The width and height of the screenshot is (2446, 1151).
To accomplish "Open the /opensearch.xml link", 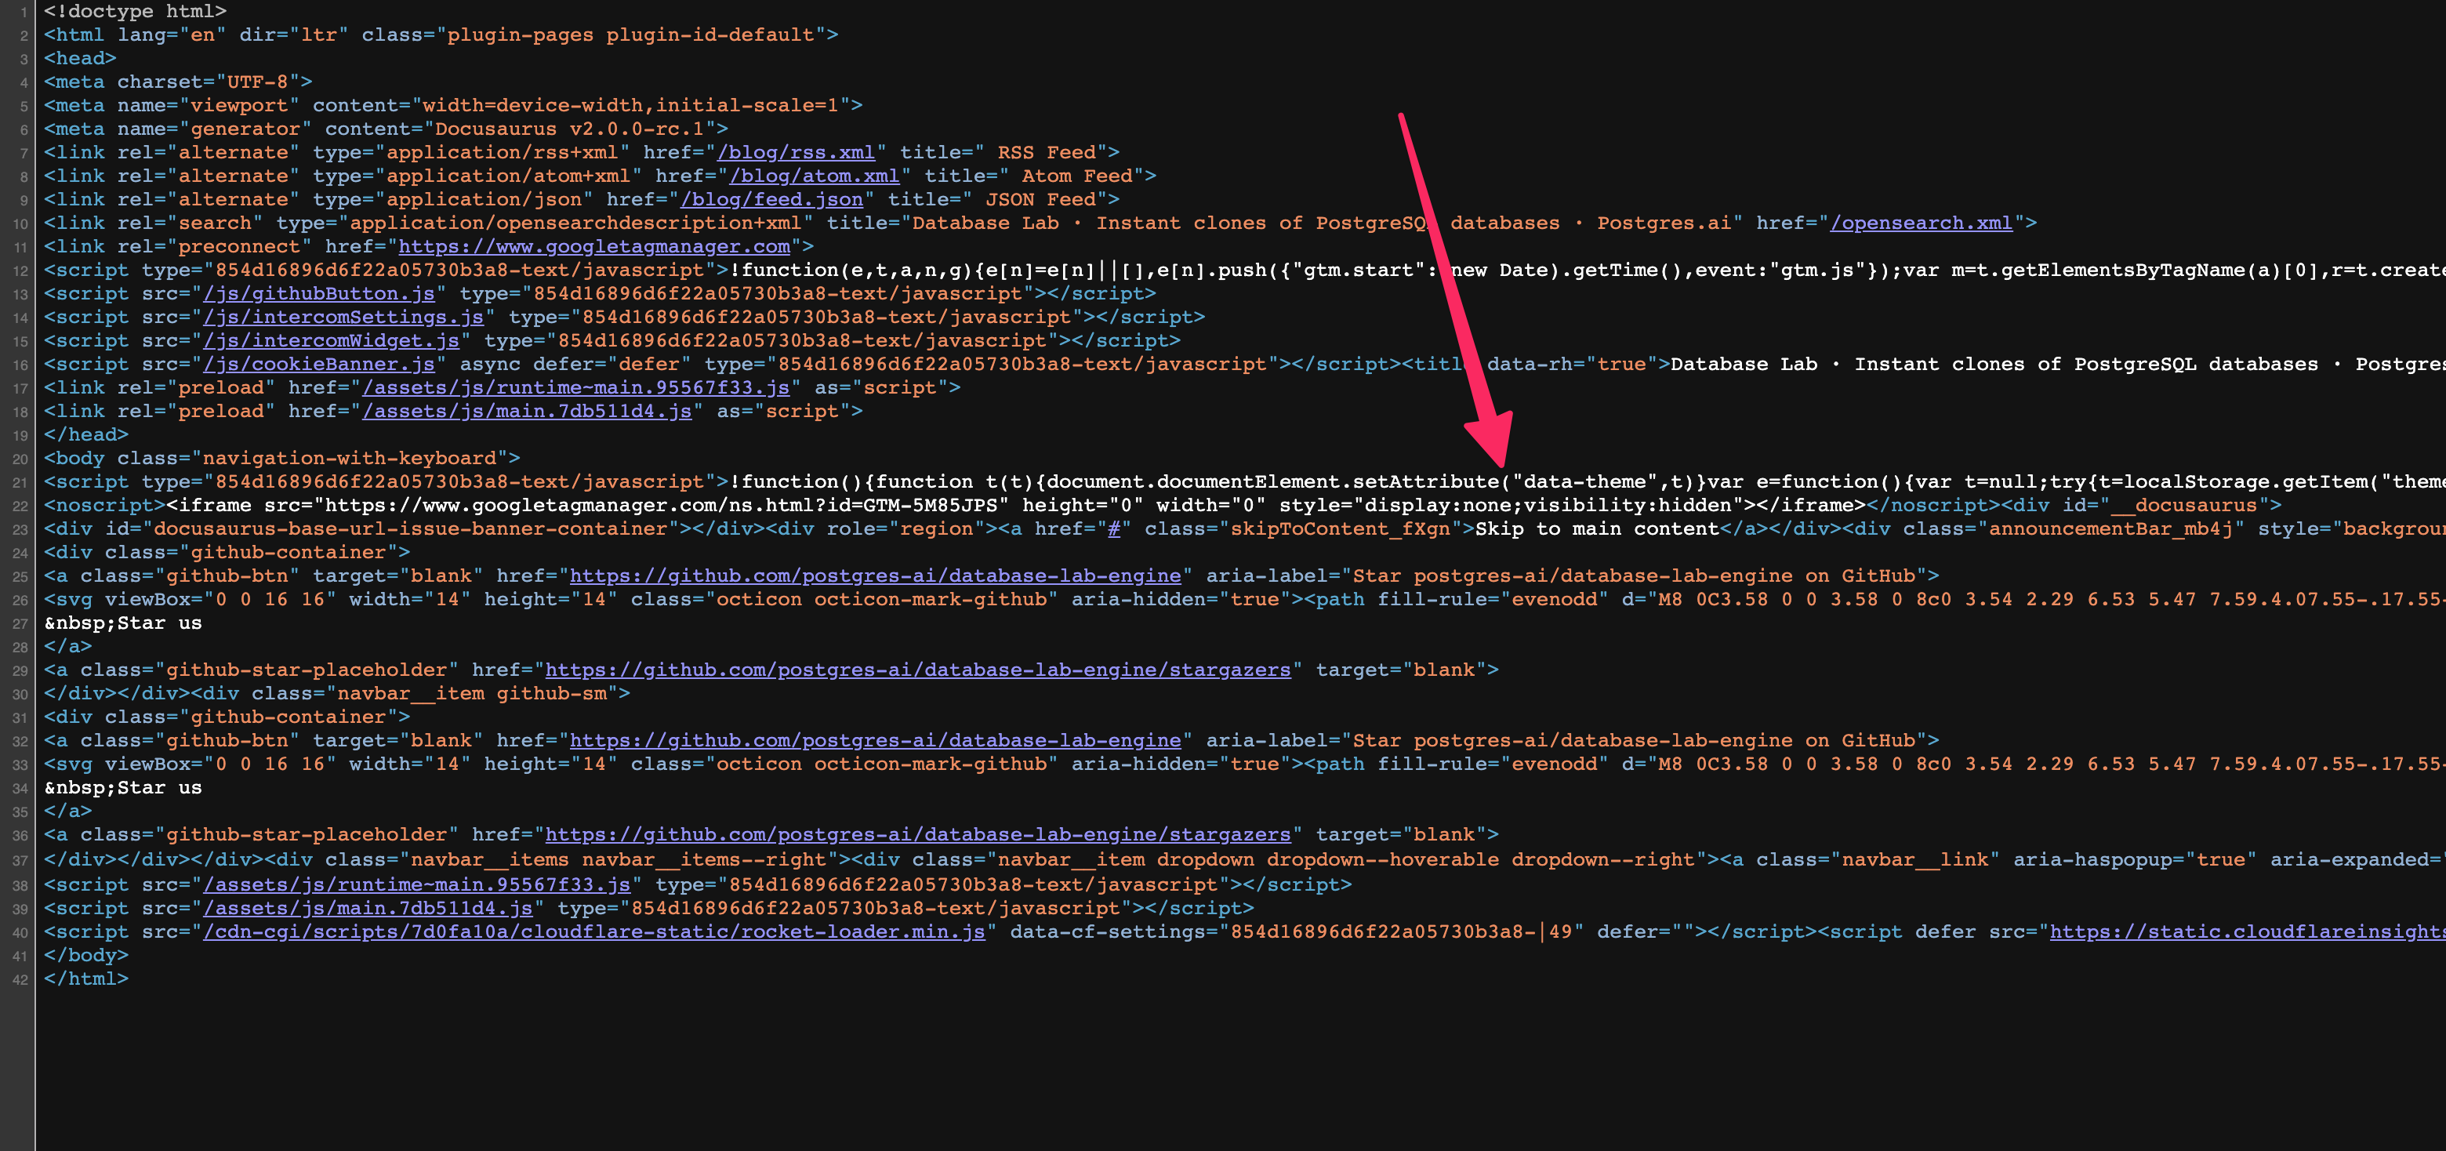I will click(x=1921, y=222).
